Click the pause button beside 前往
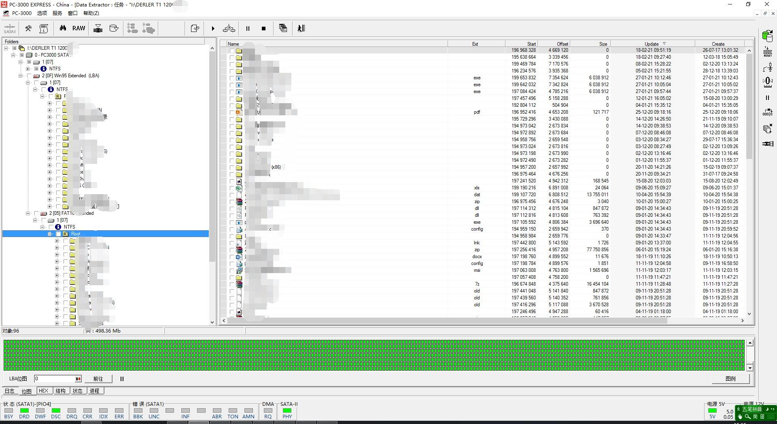Viewport: 777px width, 424px height. tap(122, 379)
